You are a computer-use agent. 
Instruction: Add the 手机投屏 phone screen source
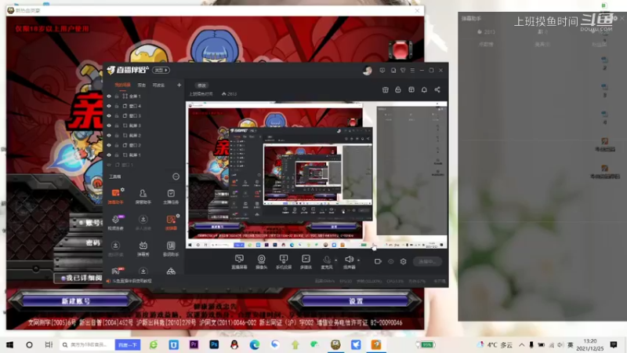tap(284, 262)
